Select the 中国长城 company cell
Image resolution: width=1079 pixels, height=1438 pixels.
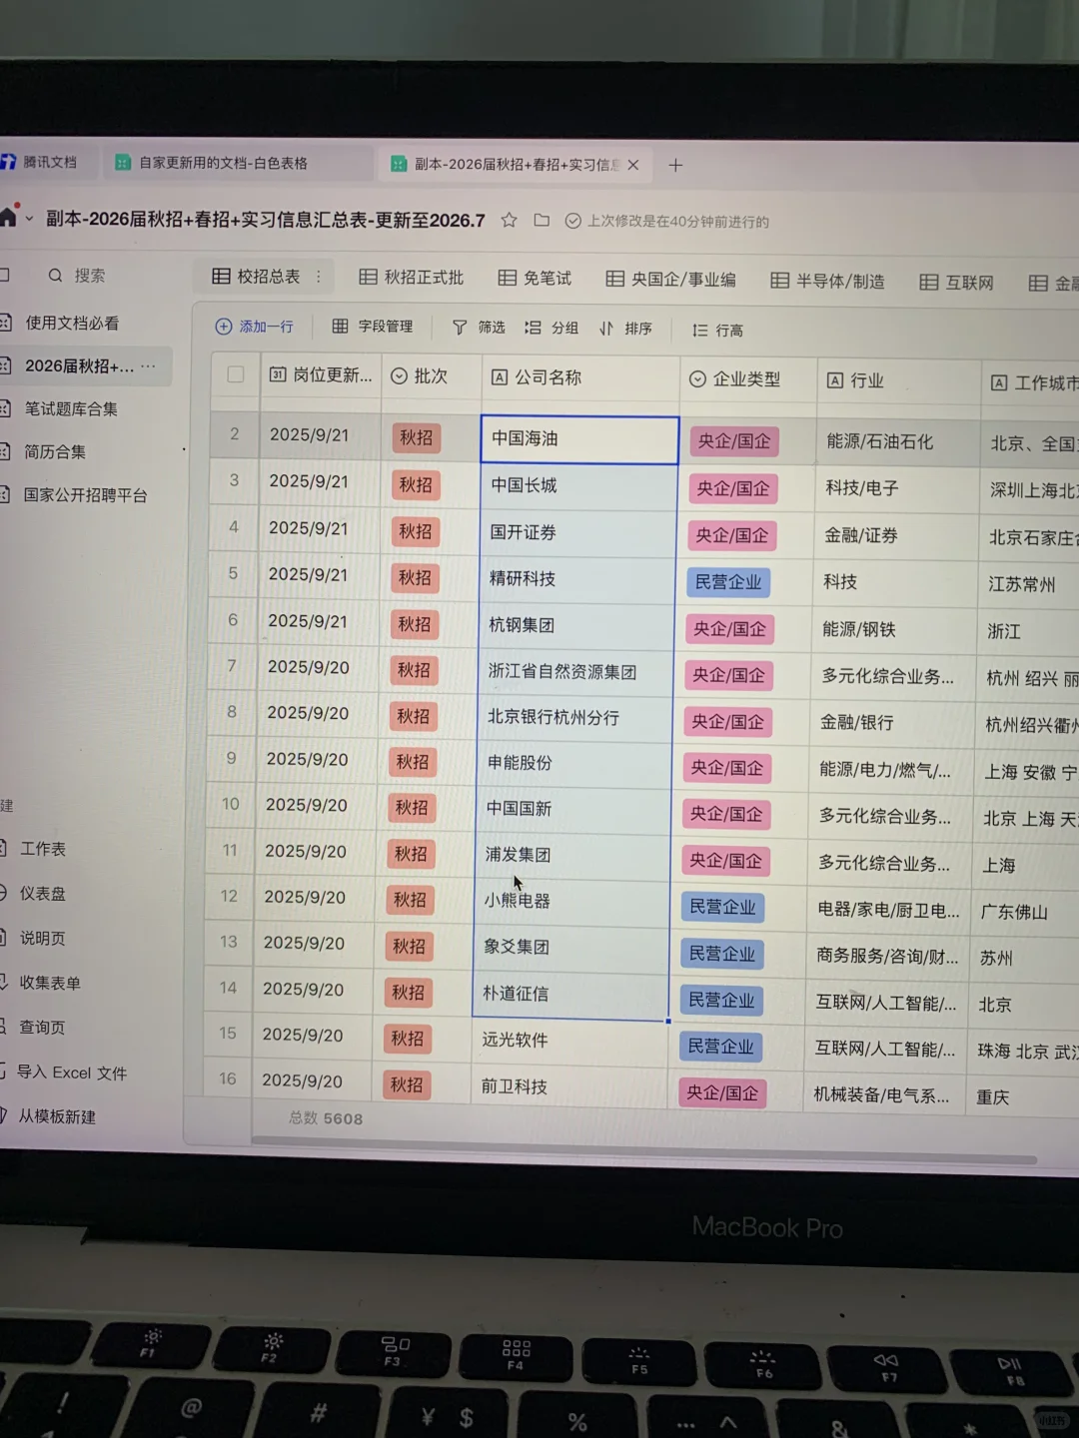pyautogui.click(x=578, y=486)
